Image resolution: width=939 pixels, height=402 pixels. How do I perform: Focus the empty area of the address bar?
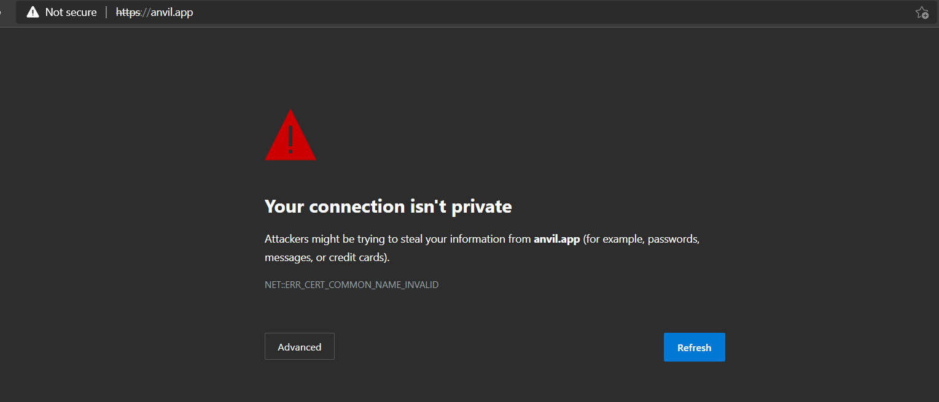(553, 12)
